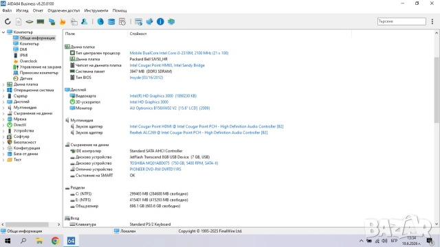440x247 pixels.
Task: Open the Помощ menu
Action: [x=120, y=11]
